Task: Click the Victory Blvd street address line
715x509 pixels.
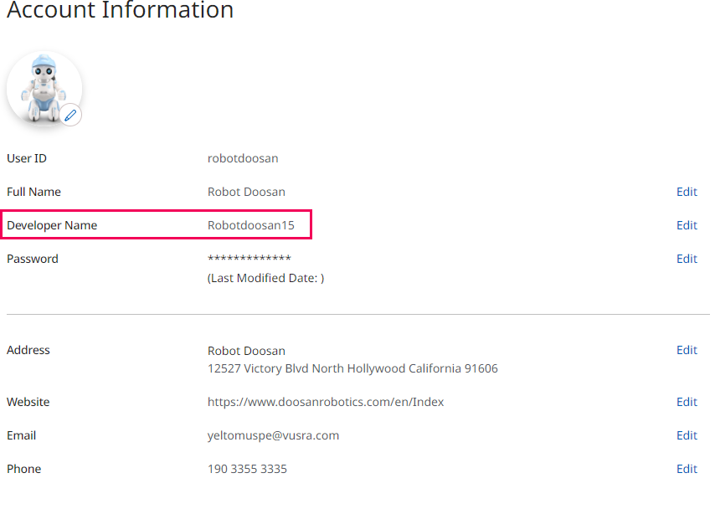Action: click(x=352, y=368)
